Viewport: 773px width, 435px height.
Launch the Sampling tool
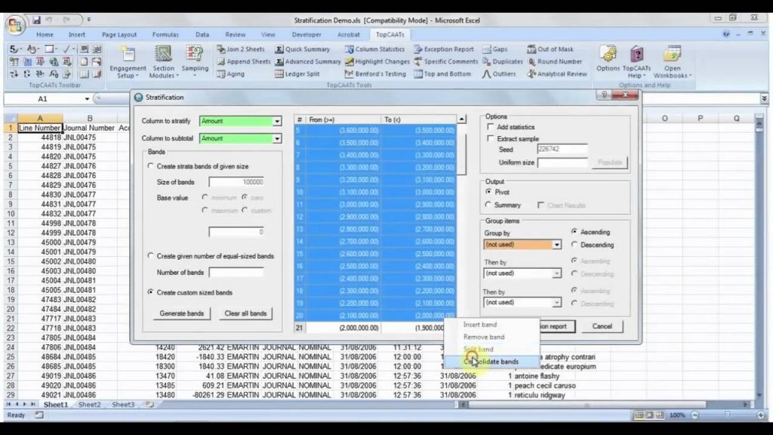[195, 59]
